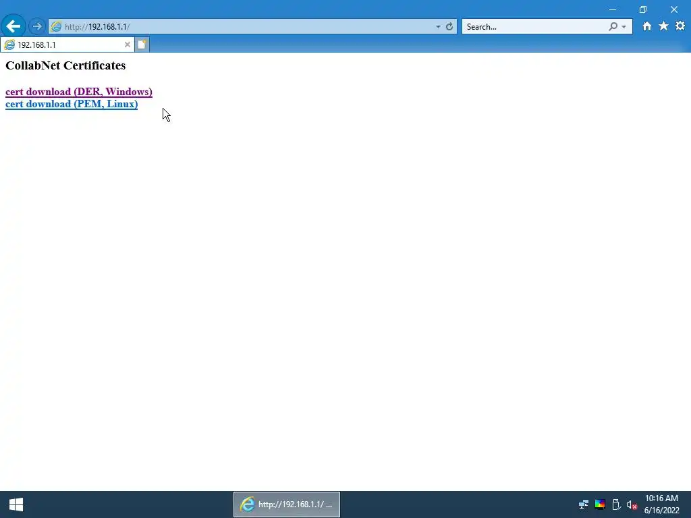The height and width of the screenshot is (518, 691).
Task: Click the colorful display tray icon
Action: pyautogui.click(x=600, y=505)
